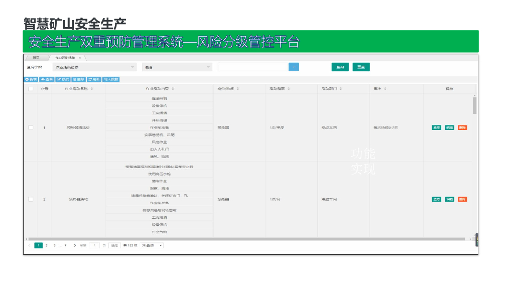Tick the checkbox for row 1
514x289 pixels.
tap(31, 127)
